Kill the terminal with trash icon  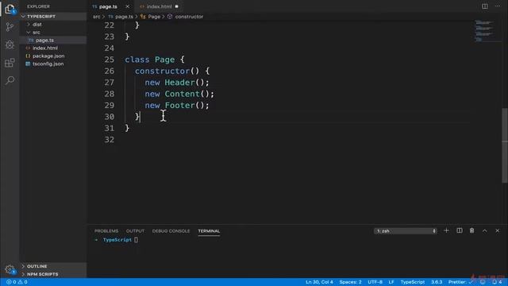pyautogui.click(x=471, y=230)
